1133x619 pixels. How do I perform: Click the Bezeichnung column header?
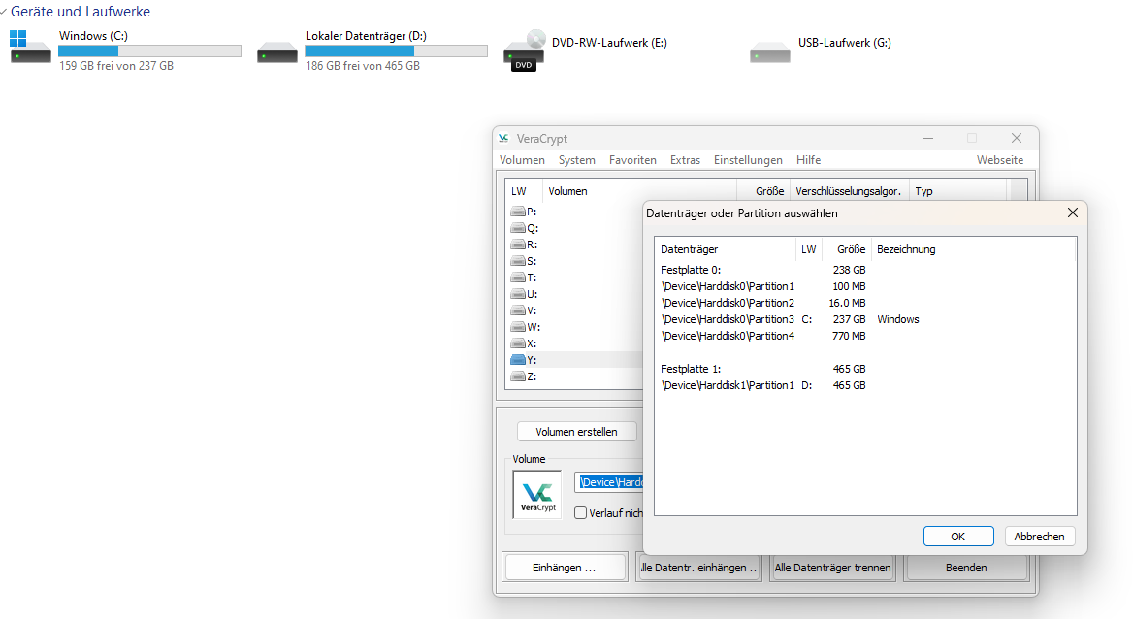(973, 249)
